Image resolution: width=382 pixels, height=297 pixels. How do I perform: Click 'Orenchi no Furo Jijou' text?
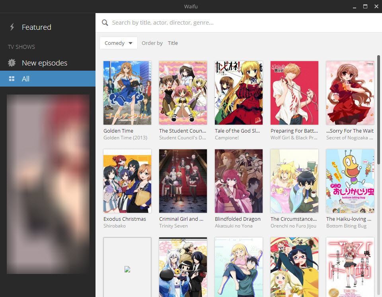[x=293, y=226]
